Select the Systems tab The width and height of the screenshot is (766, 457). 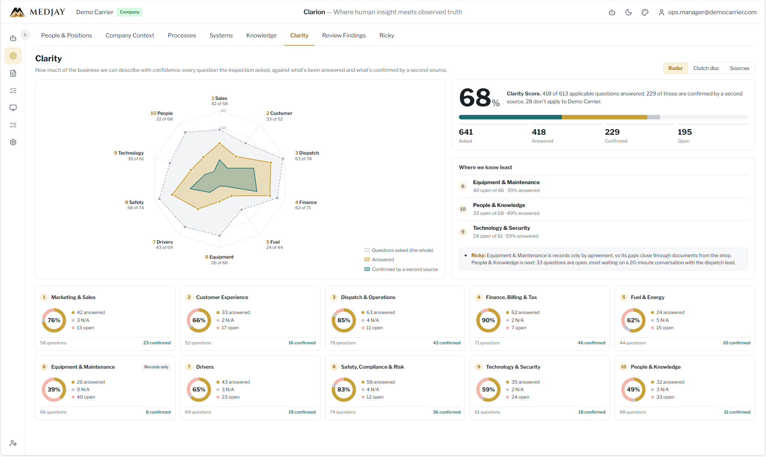pos(221,35)
